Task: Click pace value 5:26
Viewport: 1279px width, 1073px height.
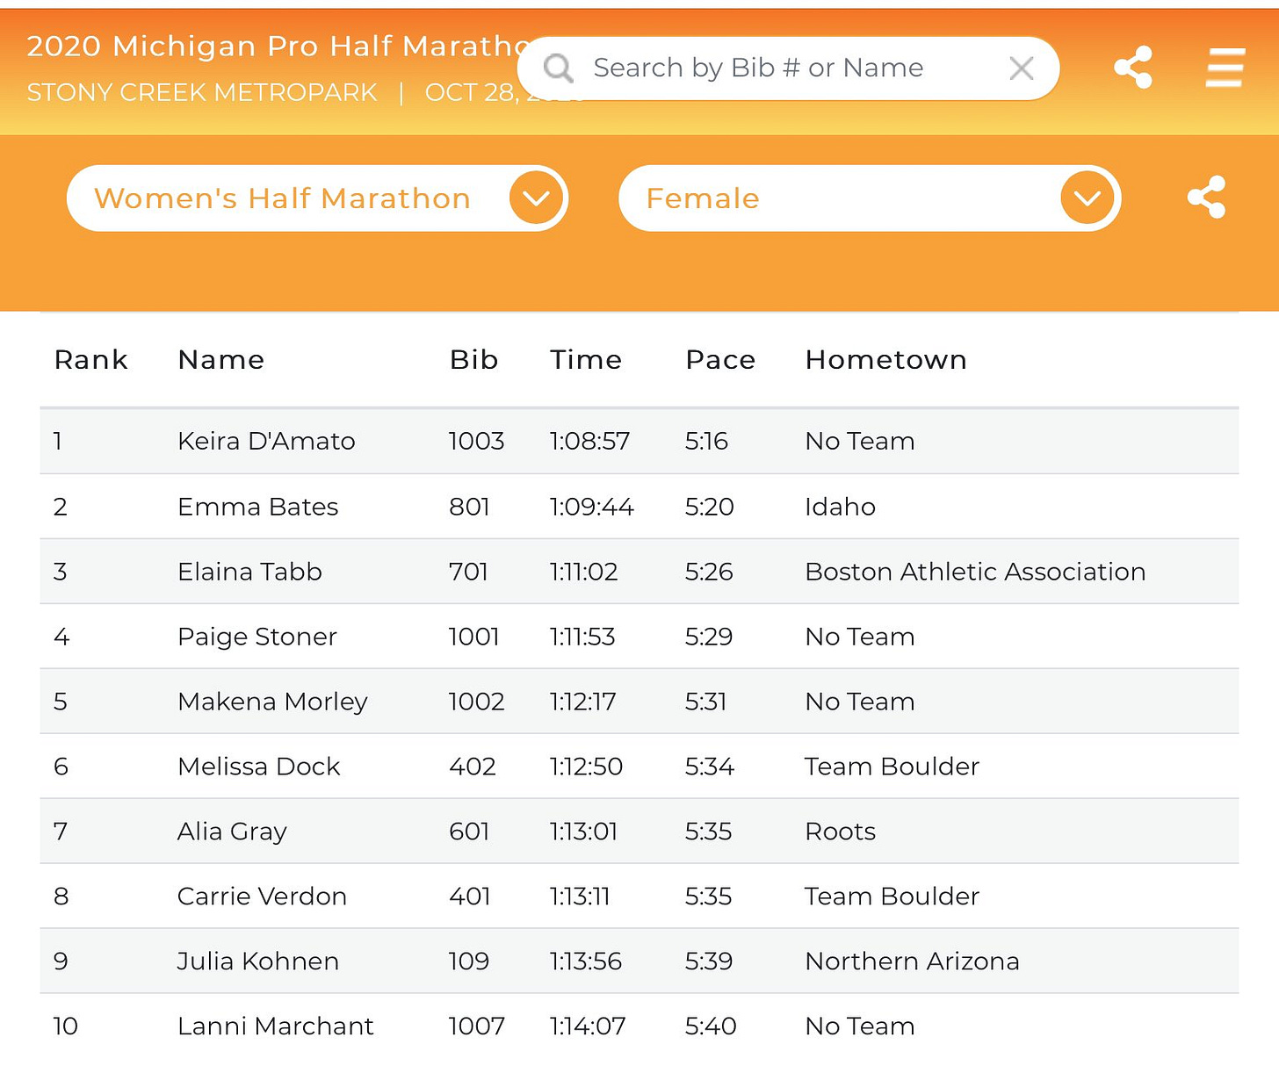Action: (709, 572)
